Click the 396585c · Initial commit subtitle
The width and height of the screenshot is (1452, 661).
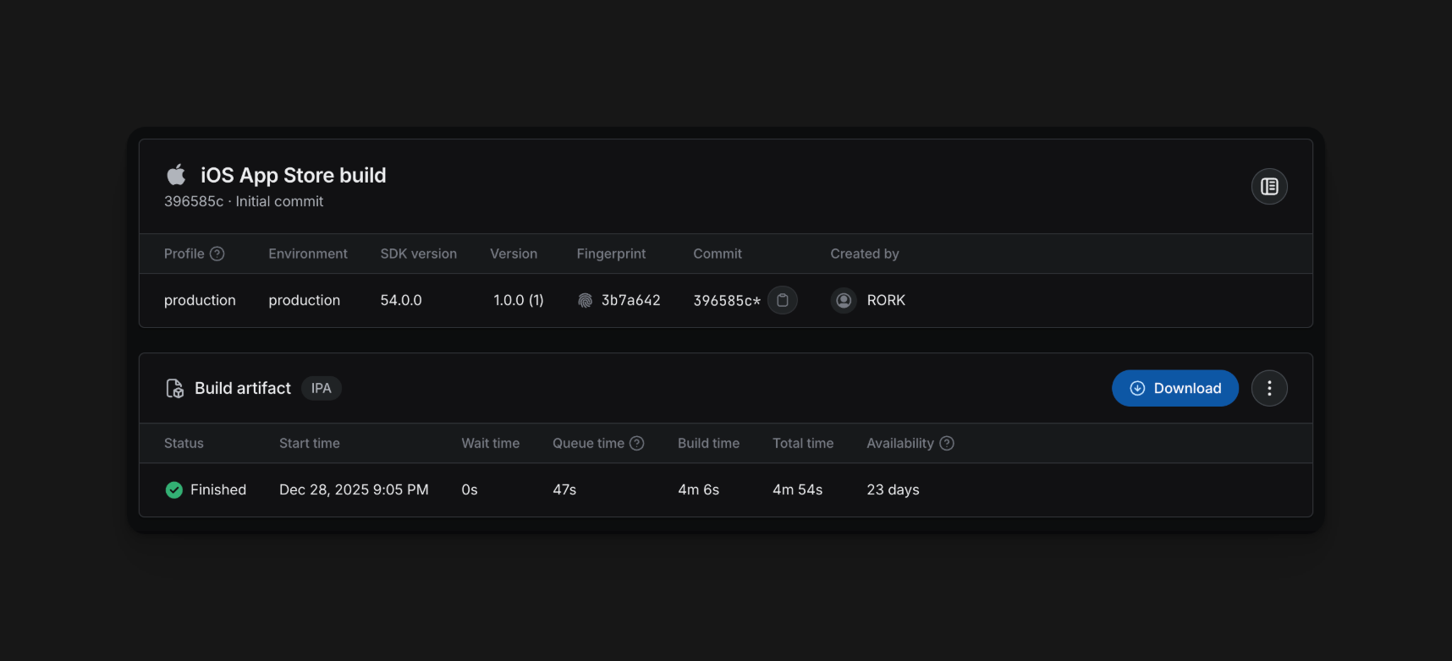244,201
